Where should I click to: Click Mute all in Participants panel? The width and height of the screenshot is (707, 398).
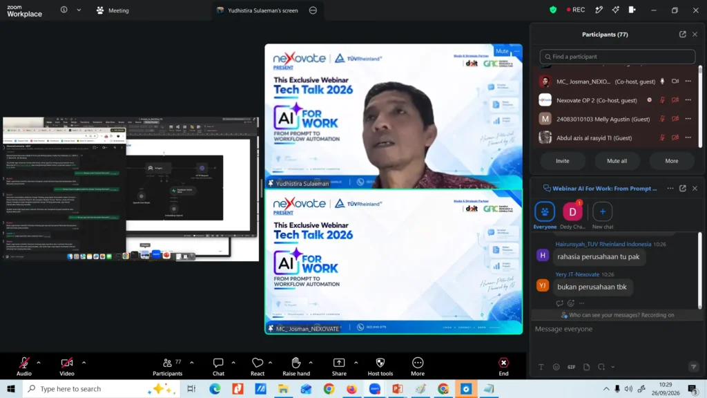tap(617, 160)
